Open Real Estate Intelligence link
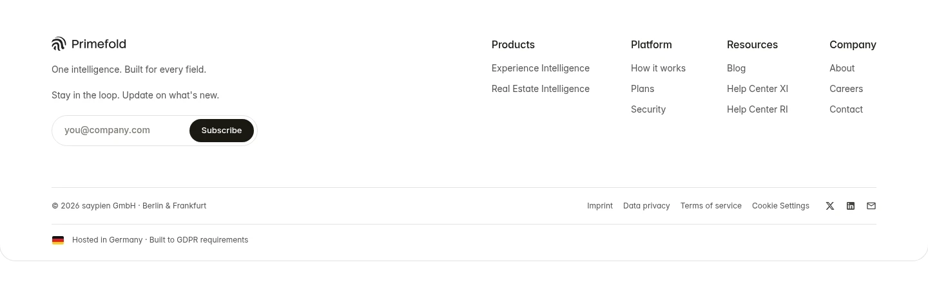 541,89
